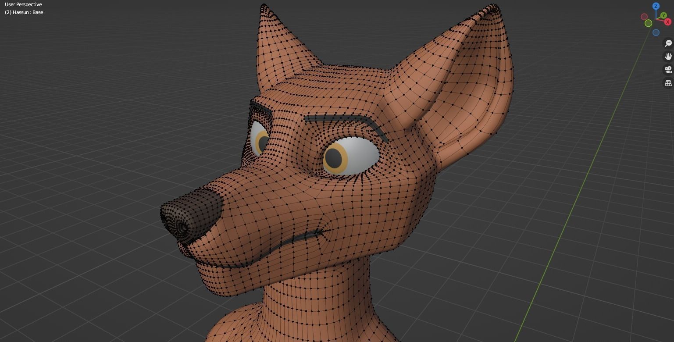Click the unlabeled red negative X gizmo circle
674x342 pixels.
pyautogui.click(x=644, y=17)
